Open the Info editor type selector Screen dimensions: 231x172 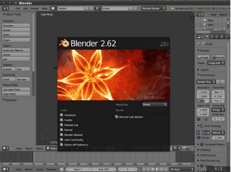click(5, 8)
